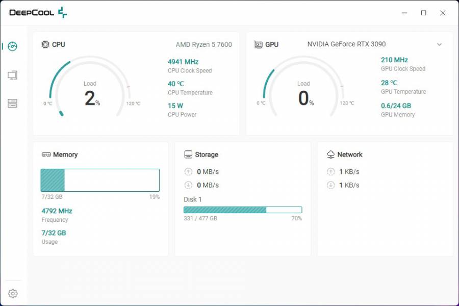Click the Memory module icon
The width and height of the screenshot is (459, 306).
coord(46,155)
